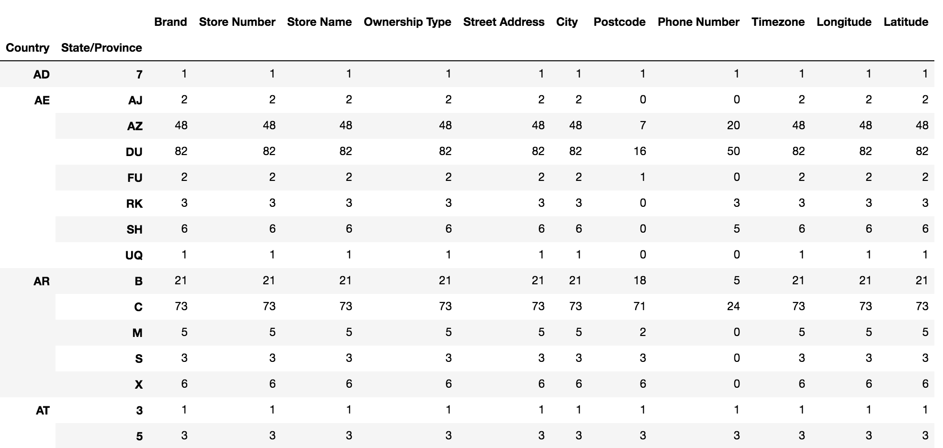This screenshot has width=943, height=448.
Task: Click the Store Number column header
Action: [237, 22]
